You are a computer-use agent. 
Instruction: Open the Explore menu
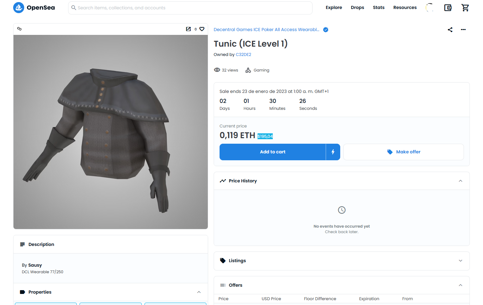coord(334,8)
